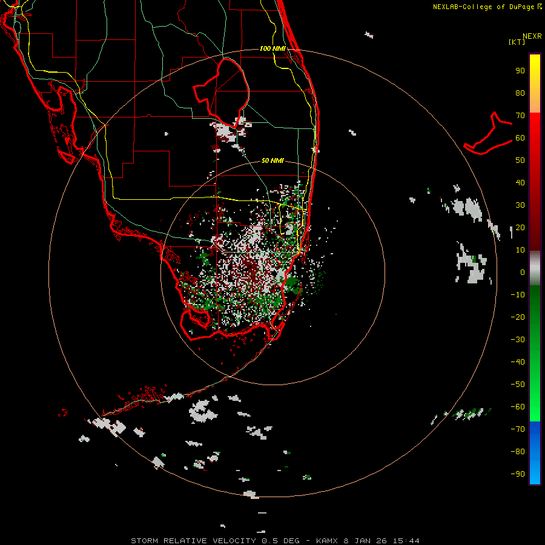Click the NEXLAB-College of DuPage credit text
This screenshot has height=545, width=545.
483,7
